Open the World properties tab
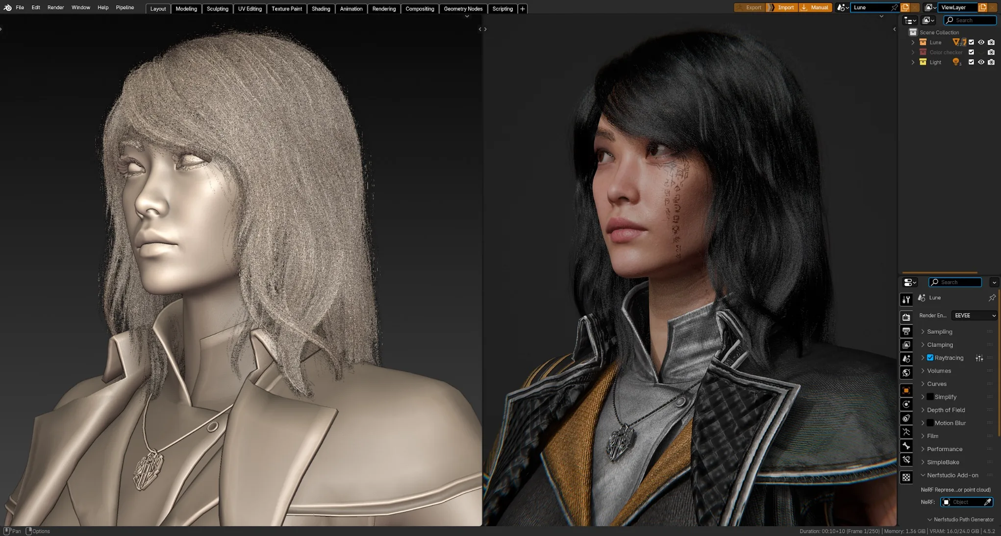 (x=906, y=373)
